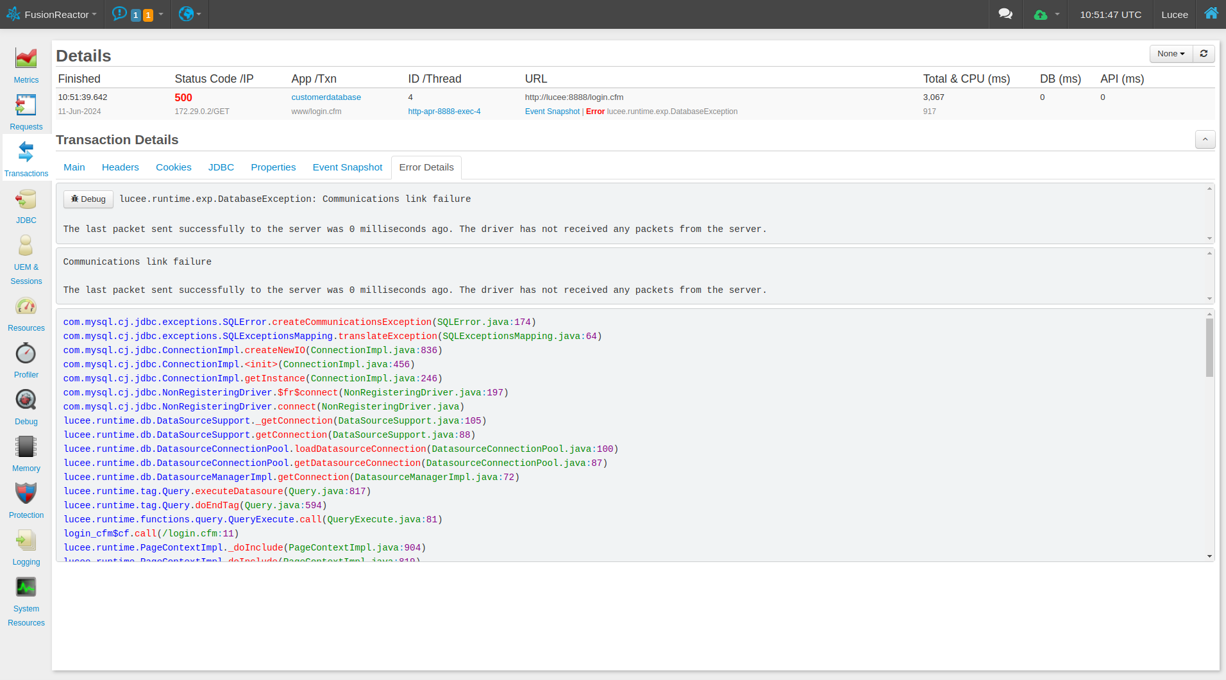Viewport: 1226px width, 680px height.
Task: Switch to the Headers tab
Action: (120, 167)
